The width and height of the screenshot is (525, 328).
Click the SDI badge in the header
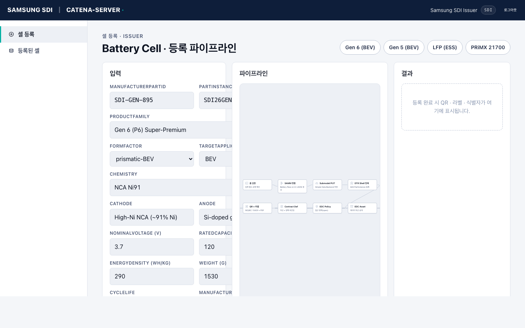[x=488, y=10]
